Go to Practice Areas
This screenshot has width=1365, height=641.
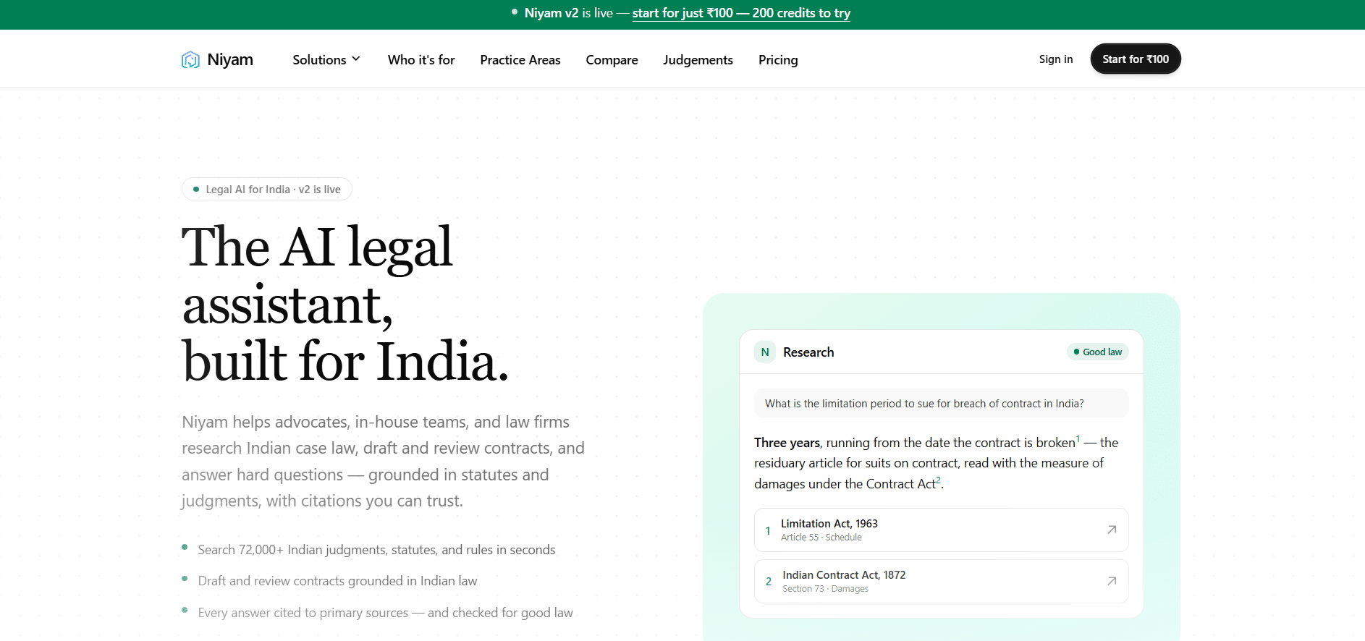(520, 59)
